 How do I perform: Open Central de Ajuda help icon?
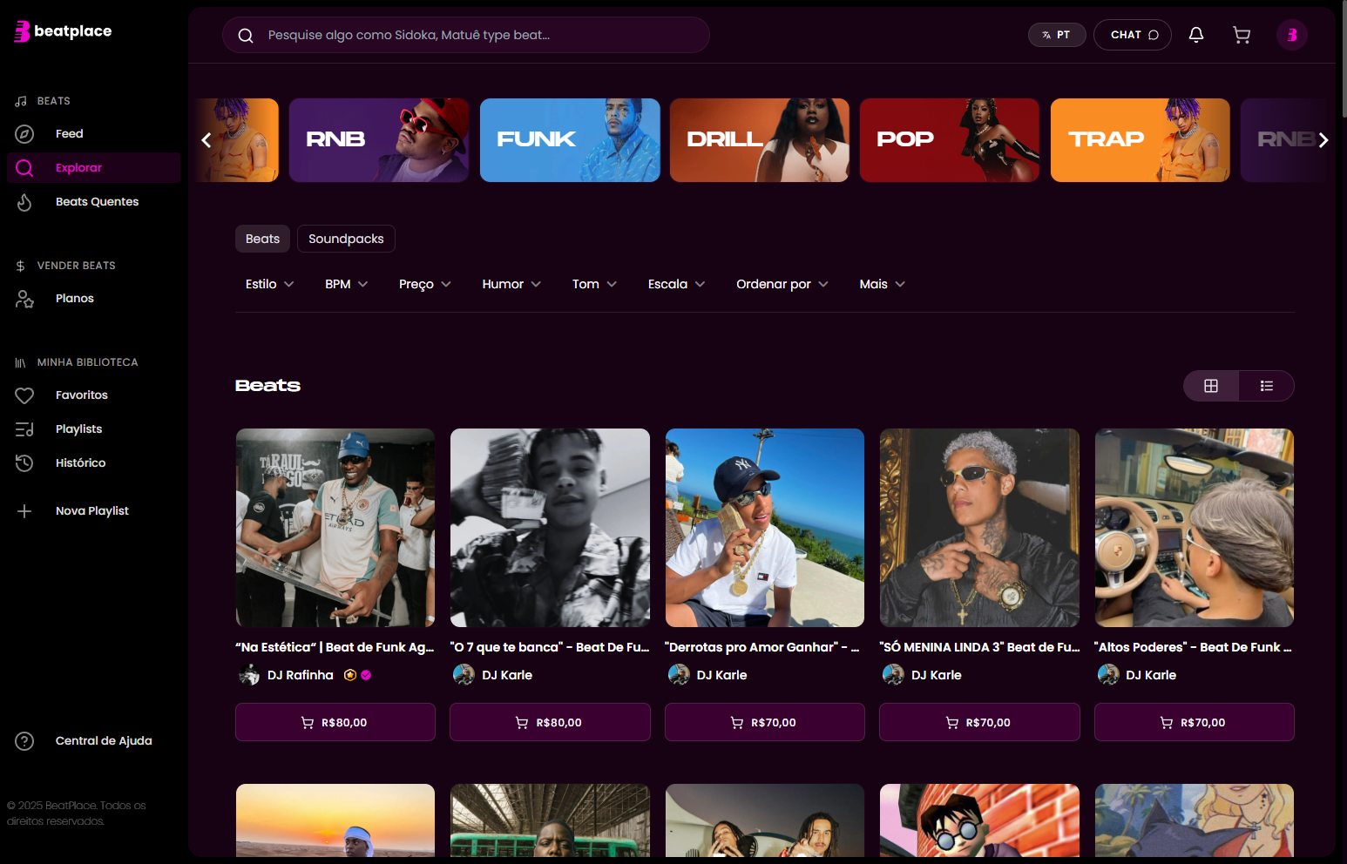(24, 741)
